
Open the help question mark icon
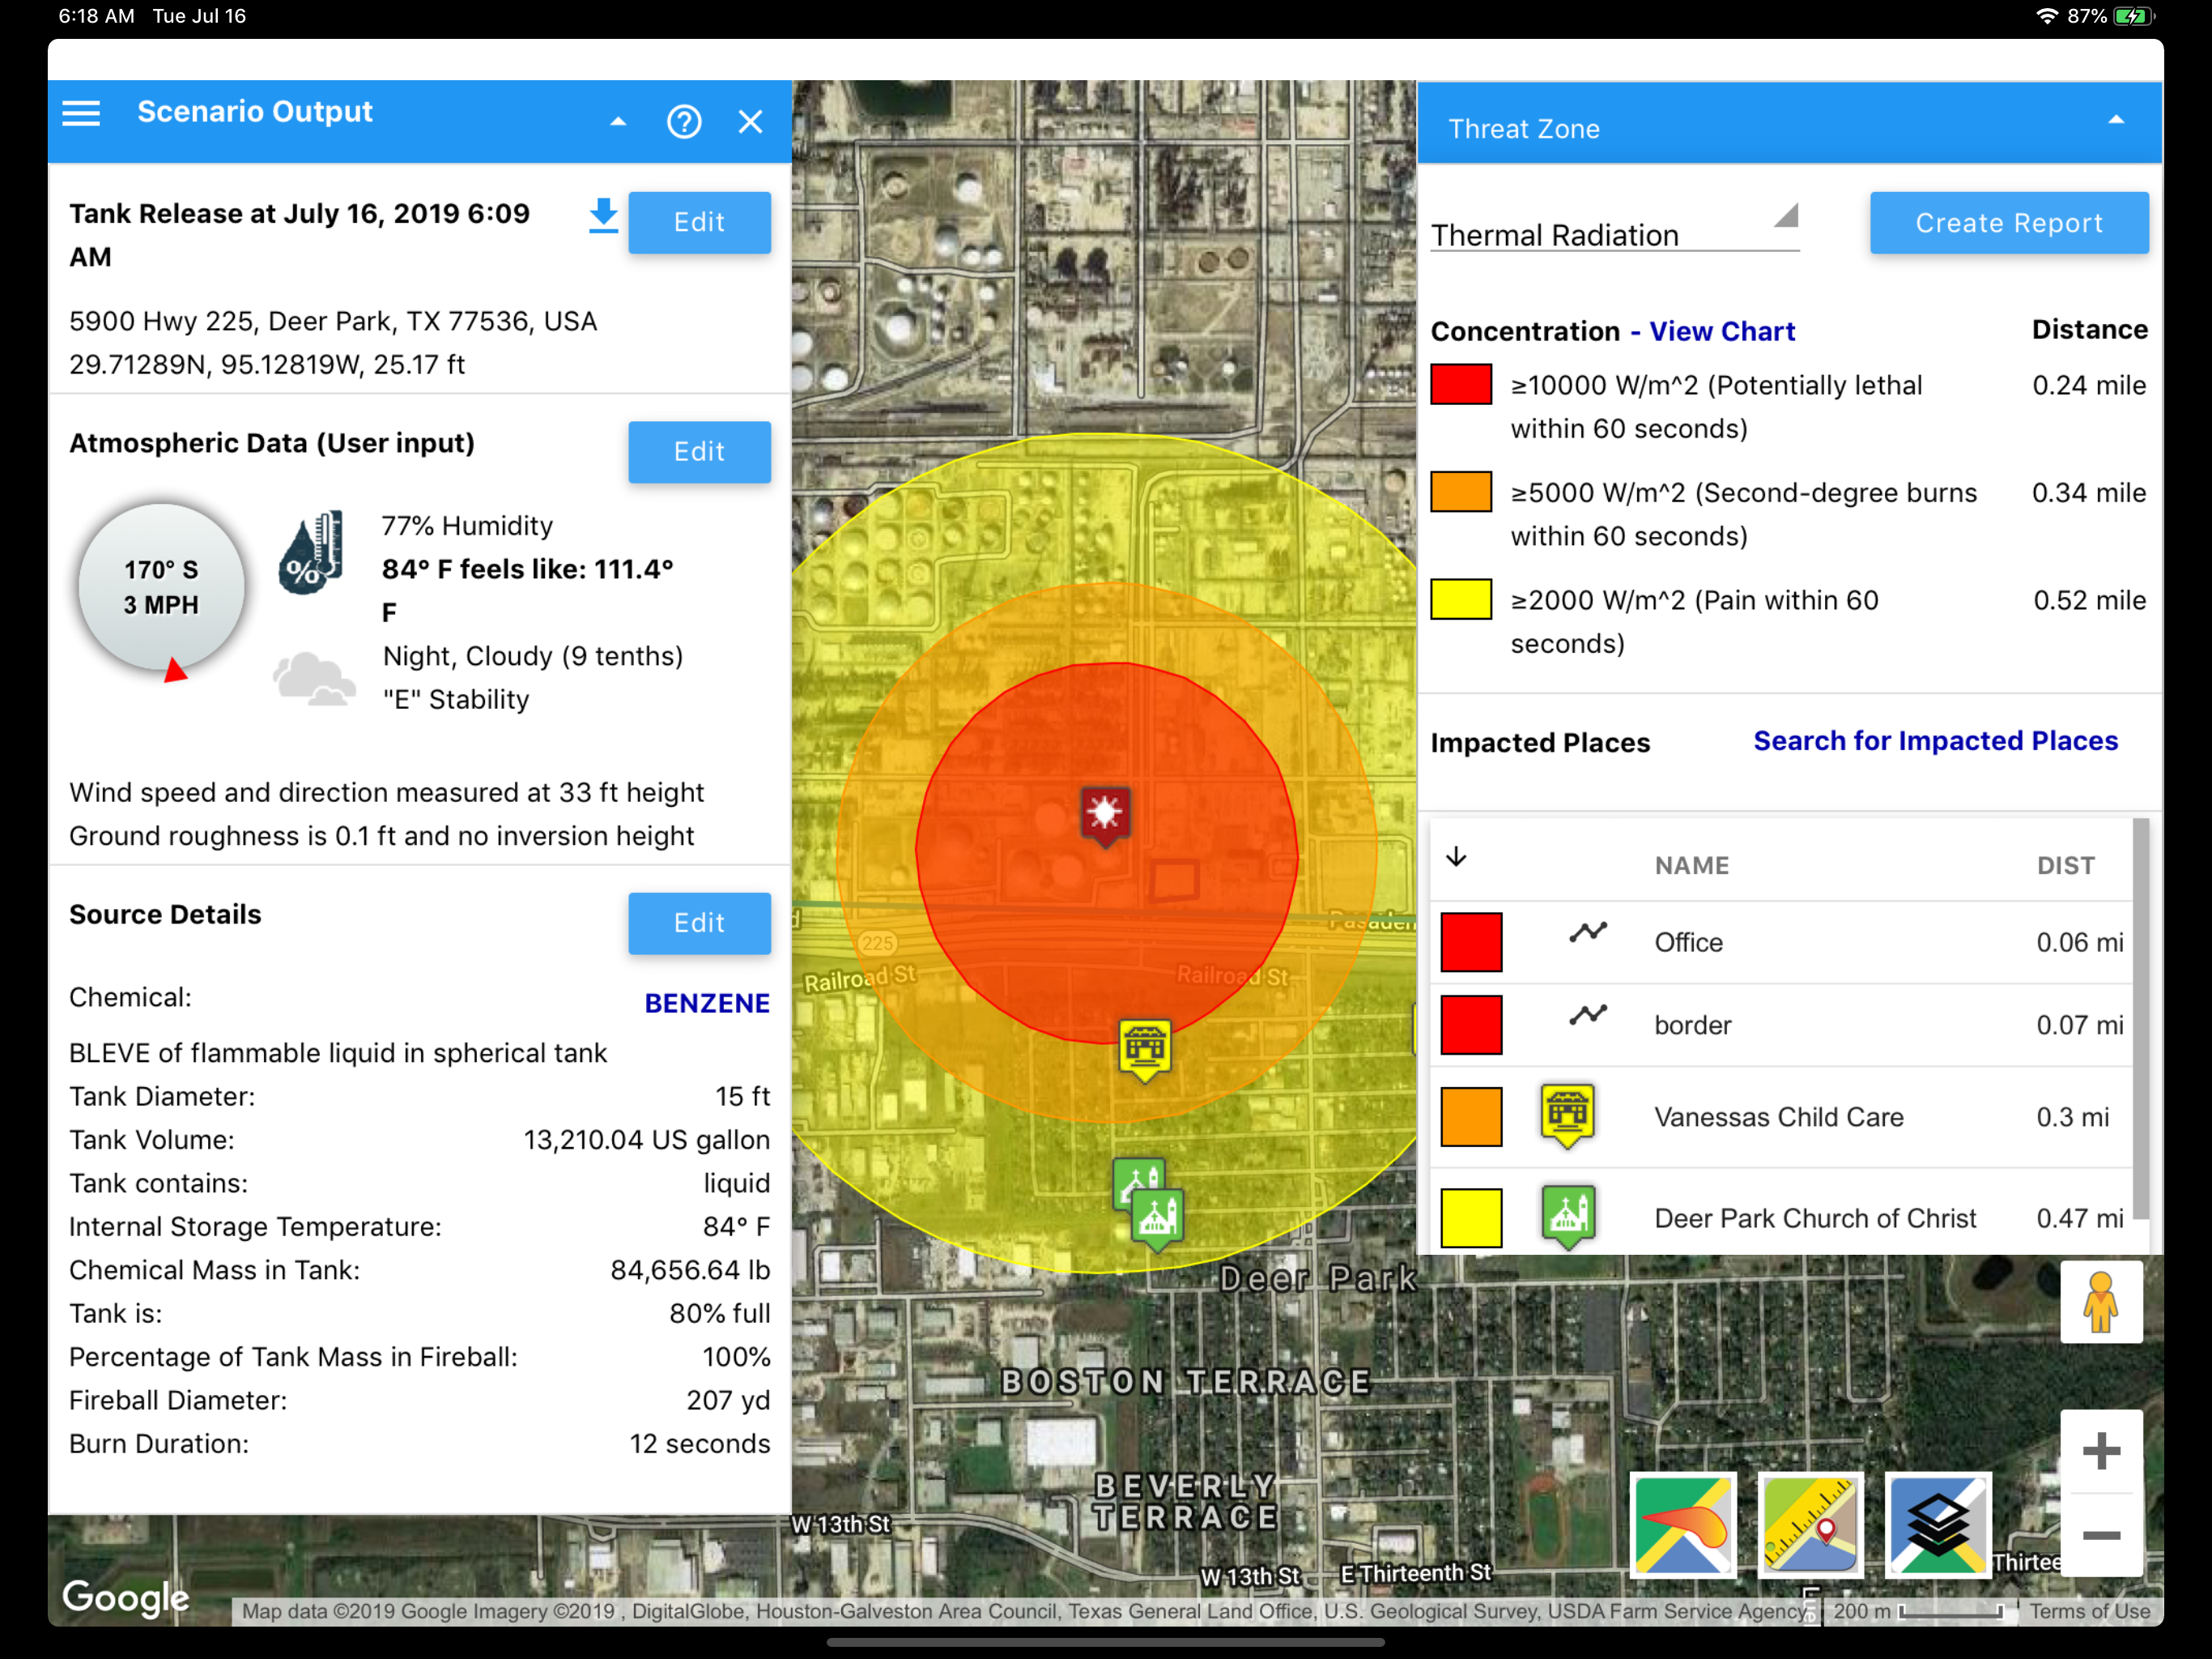(684, 122)
